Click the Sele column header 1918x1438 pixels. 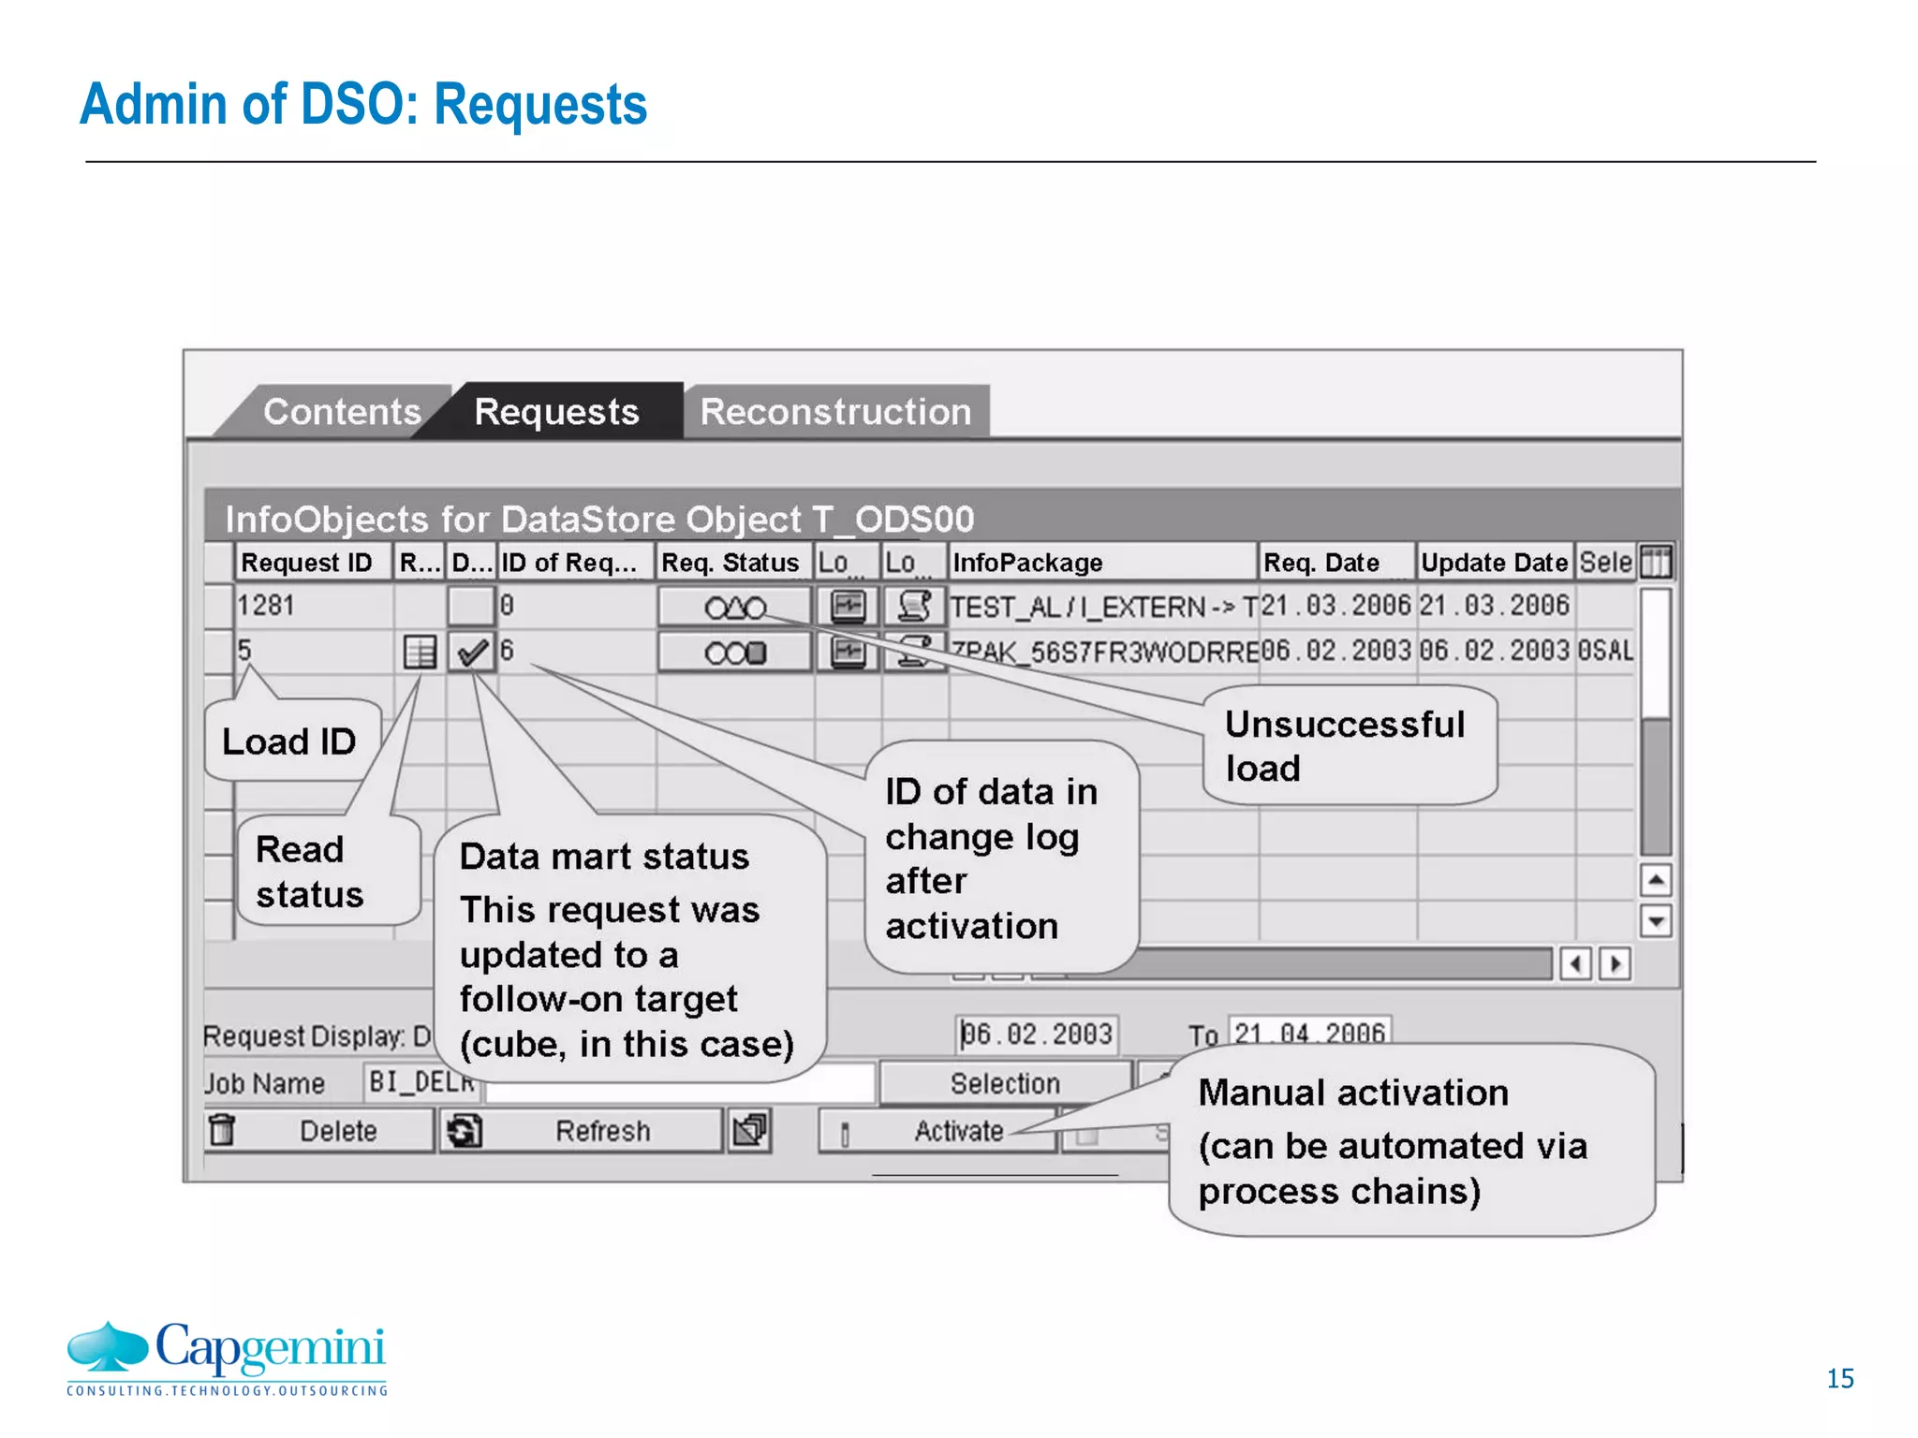pyautogui.click(x=1605, y=563)
